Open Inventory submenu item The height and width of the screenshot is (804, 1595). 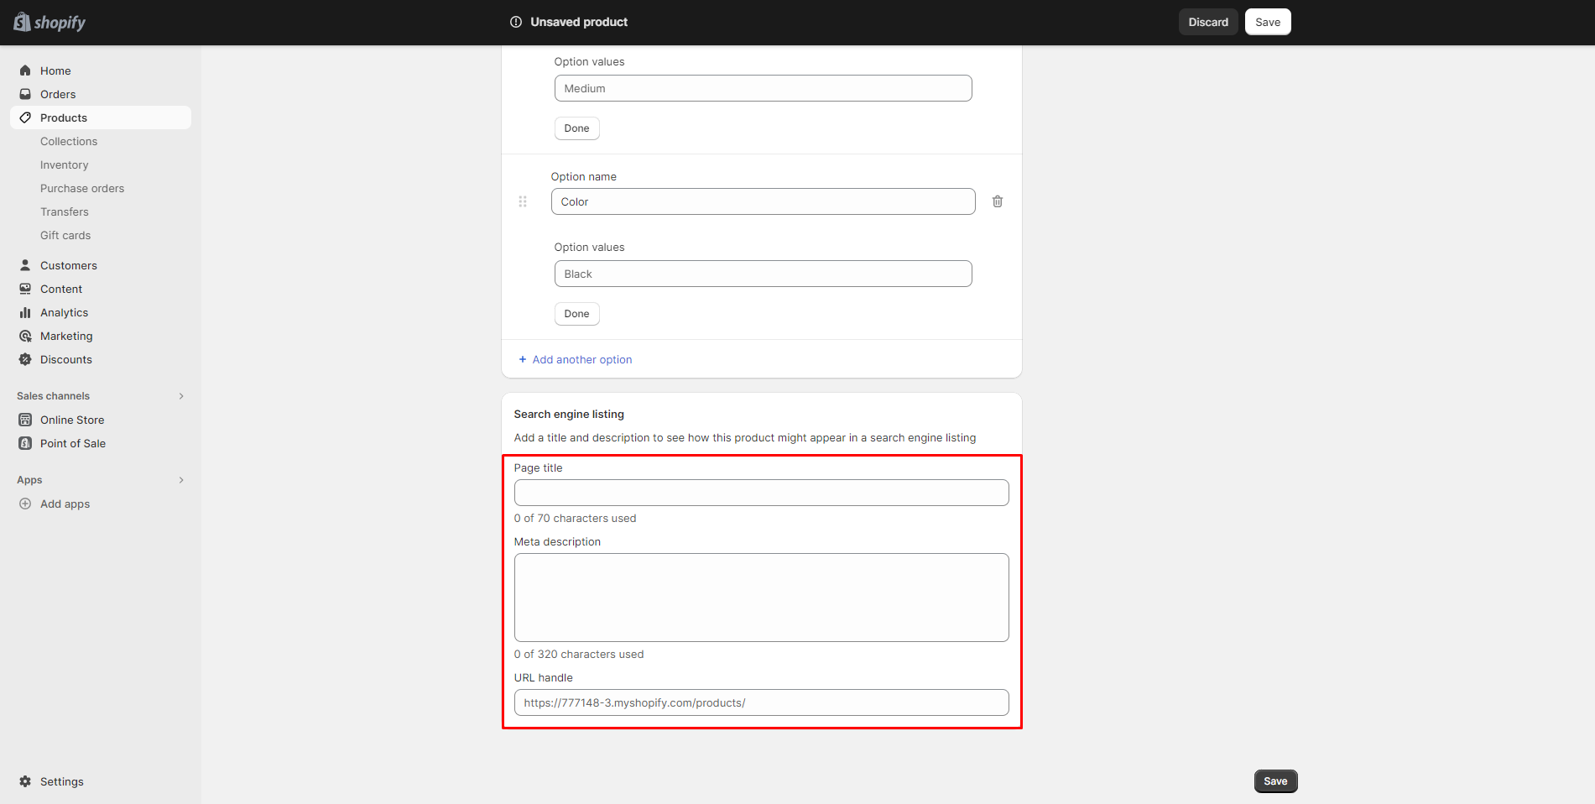[x=64, y=164]
